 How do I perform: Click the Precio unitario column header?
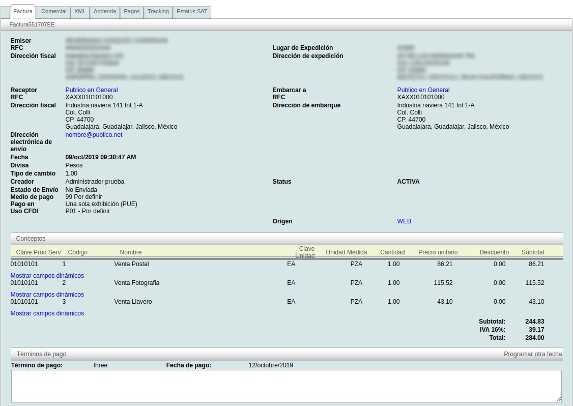click(438, 252)
